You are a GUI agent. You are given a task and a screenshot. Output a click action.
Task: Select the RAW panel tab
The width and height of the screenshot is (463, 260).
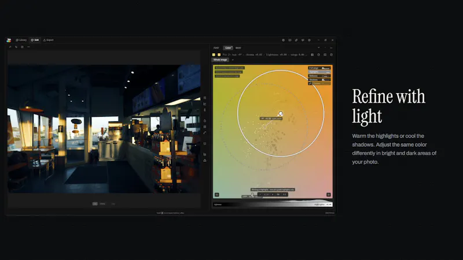(x=216, y=48)
